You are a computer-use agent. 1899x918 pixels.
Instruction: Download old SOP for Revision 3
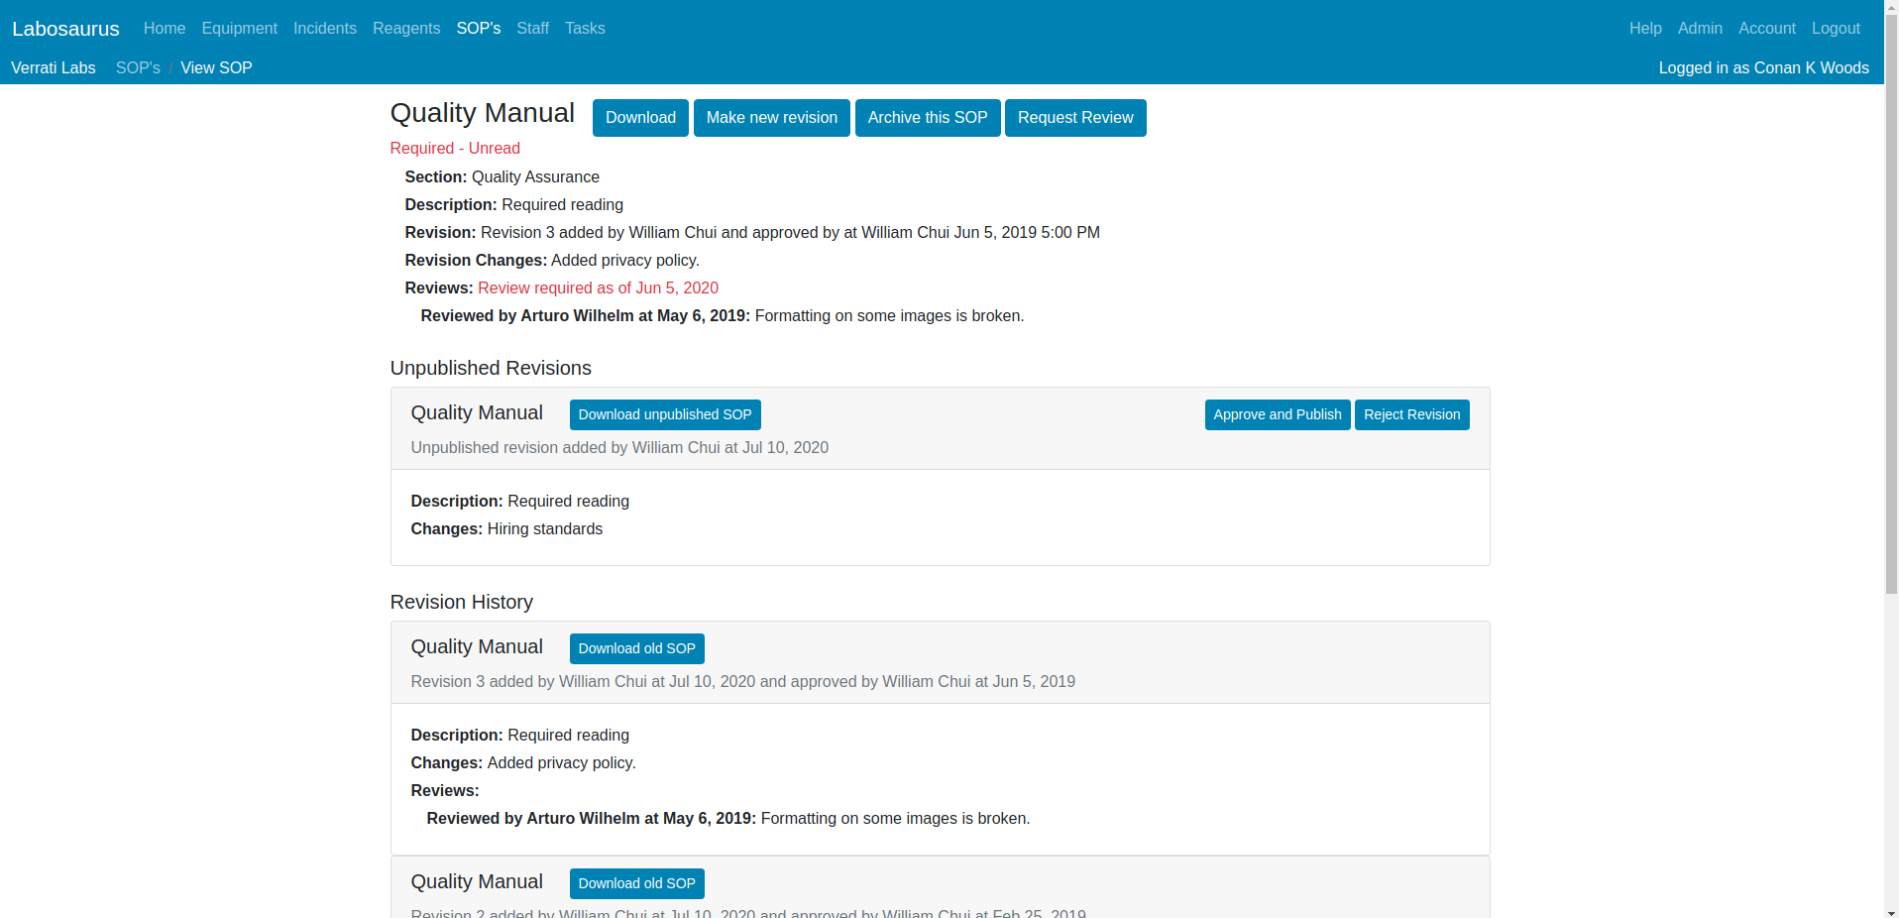(636, 648)
